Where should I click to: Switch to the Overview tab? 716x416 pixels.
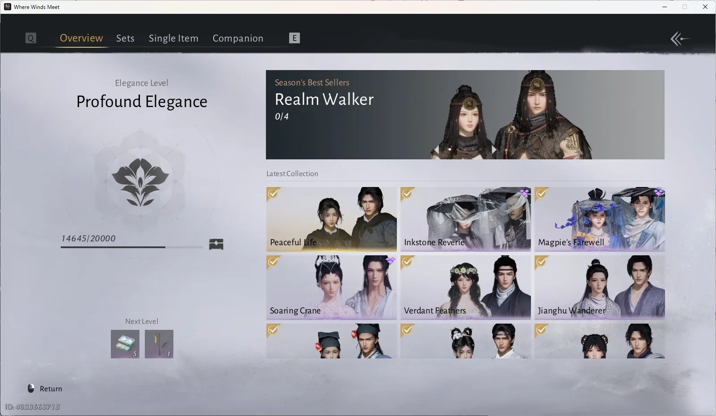pos(81,38)
